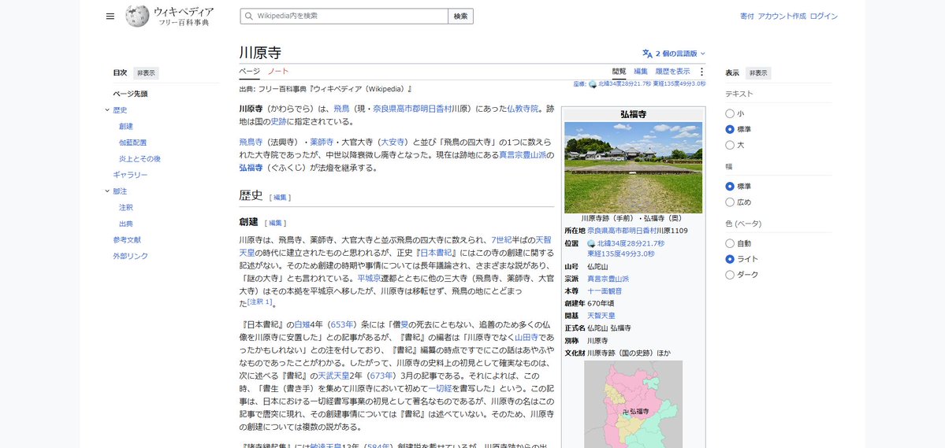
Task: Open the 薬師寺 link in intro
Action: [x=322, y=142]
